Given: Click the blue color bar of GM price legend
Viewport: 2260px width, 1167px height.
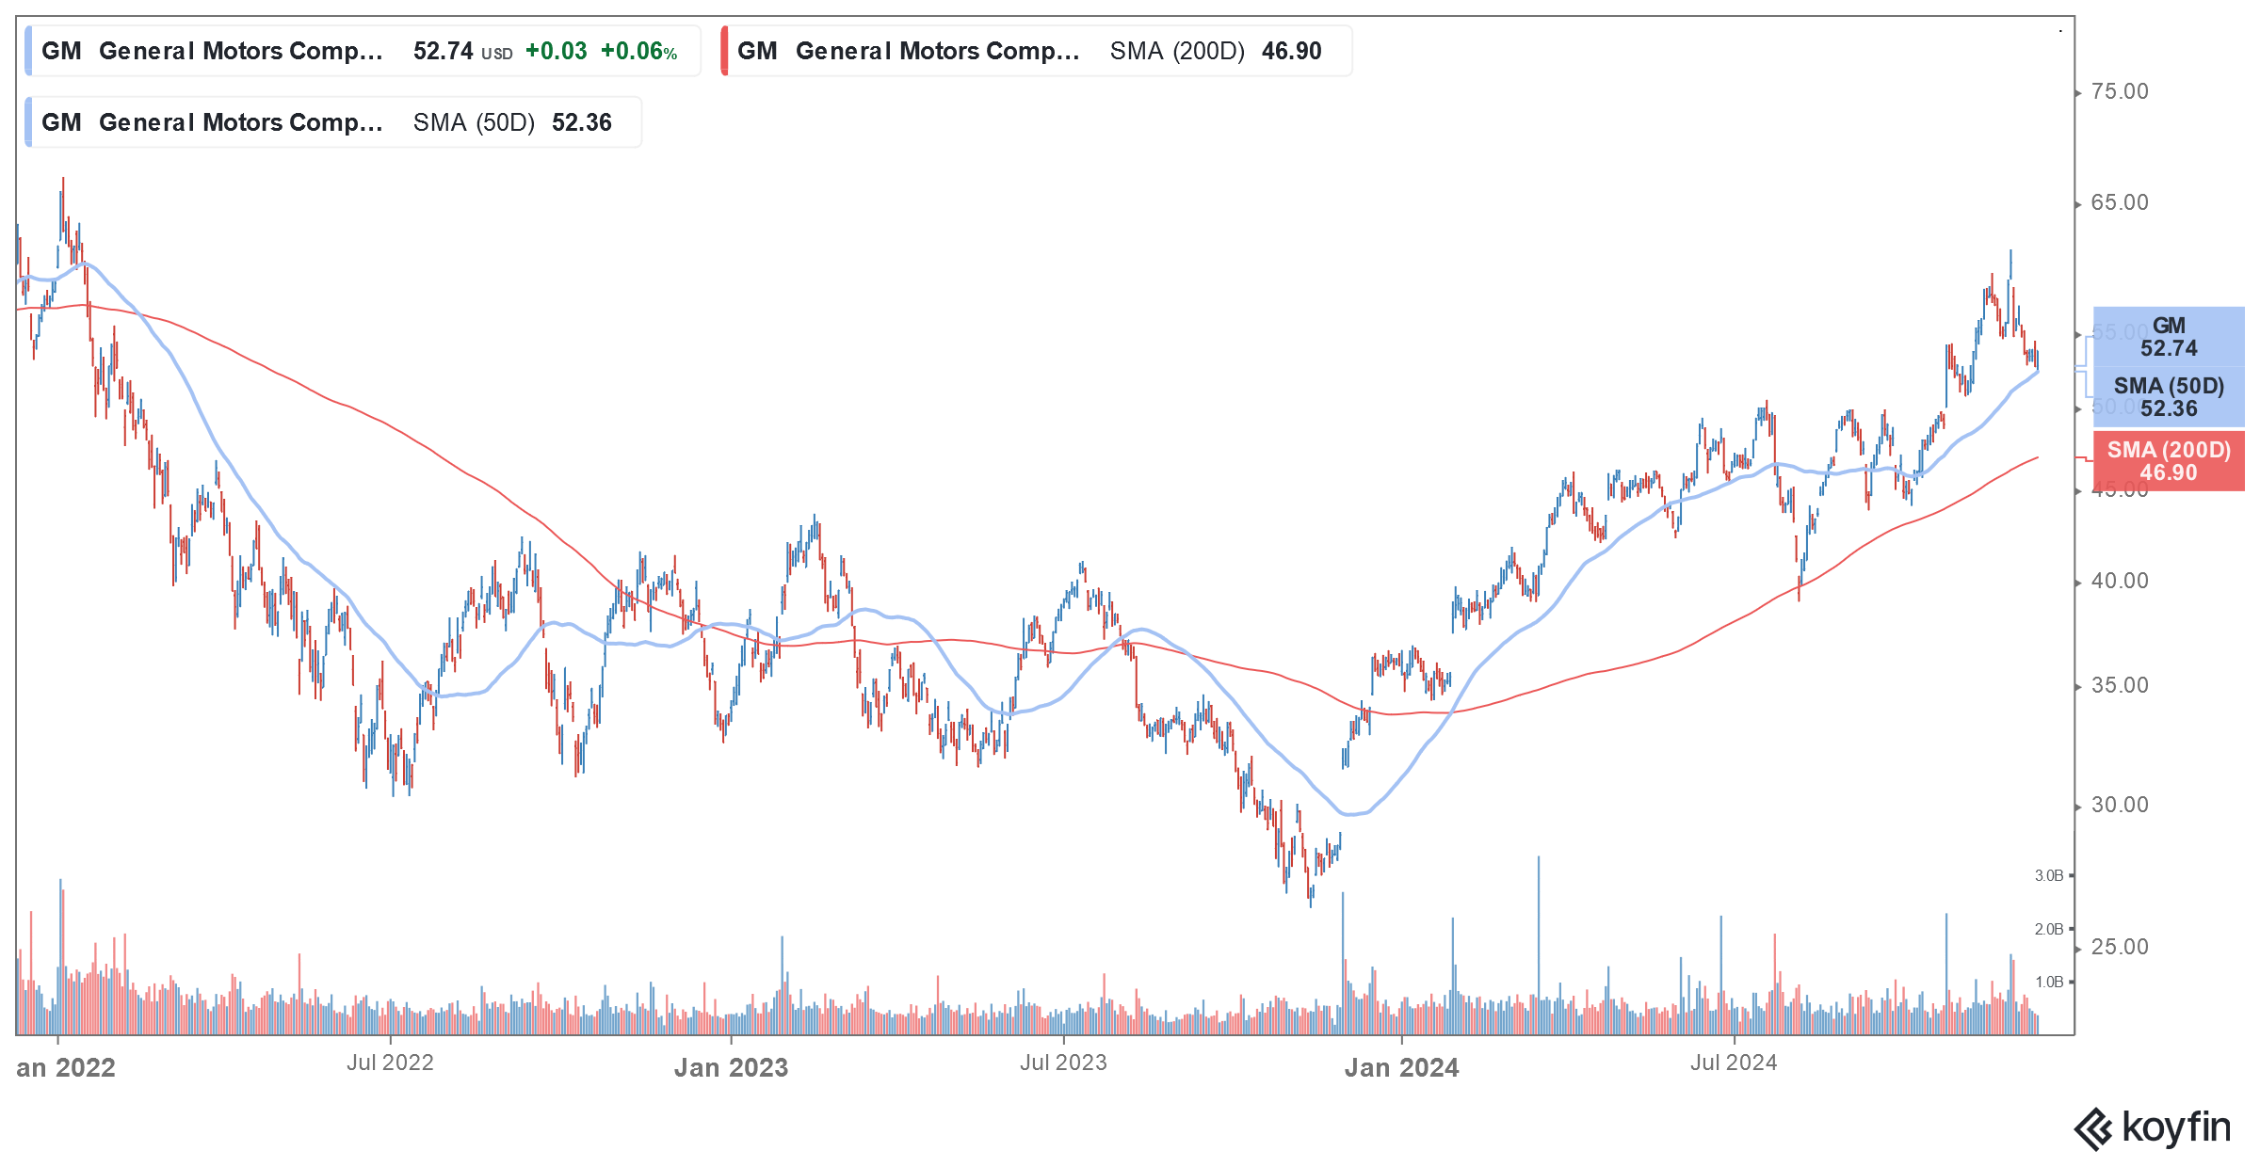Looking at the screenshot, I should click(x=28, y=51).
